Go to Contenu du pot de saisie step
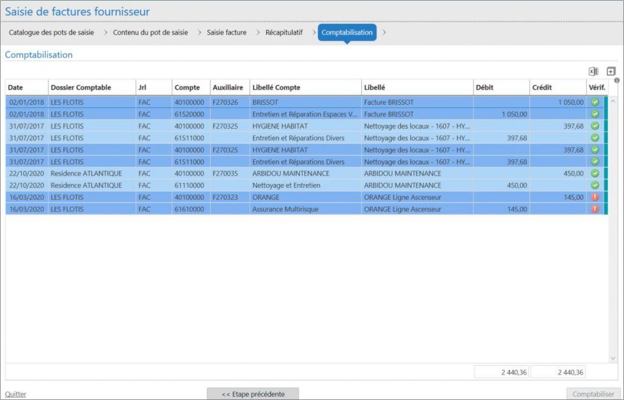 coord(151,32)
